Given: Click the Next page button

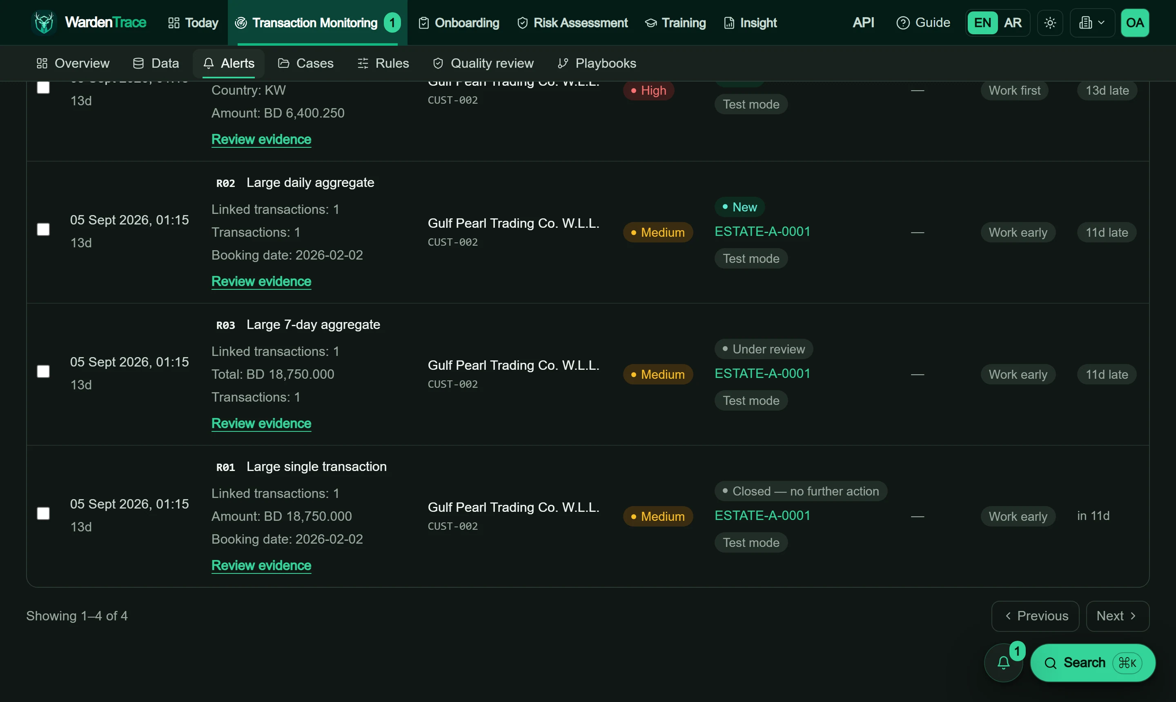Looking at the screenshot, I should [x=1117, y=616].
